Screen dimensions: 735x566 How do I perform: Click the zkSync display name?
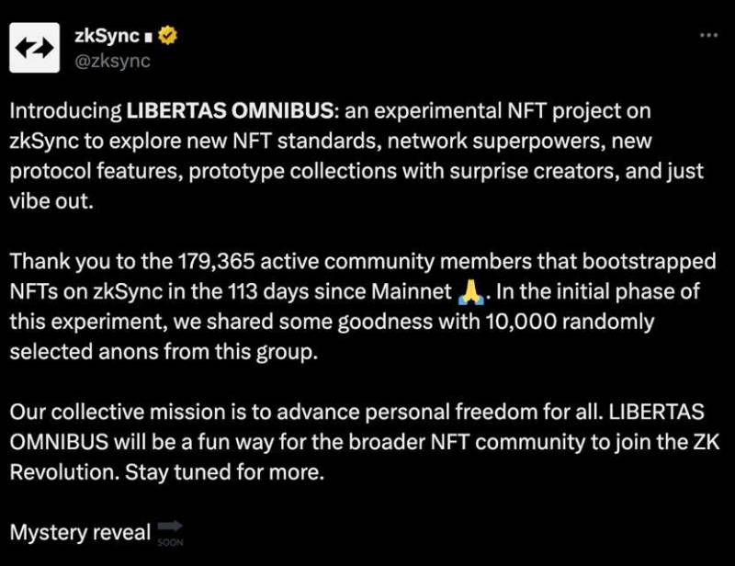click(107, 36)
